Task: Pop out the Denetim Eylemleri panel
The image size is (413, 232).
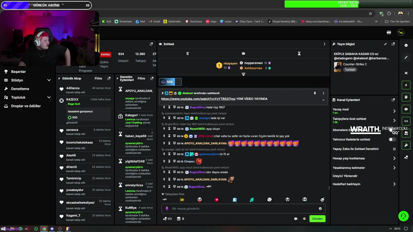Action: pos(152,78)
